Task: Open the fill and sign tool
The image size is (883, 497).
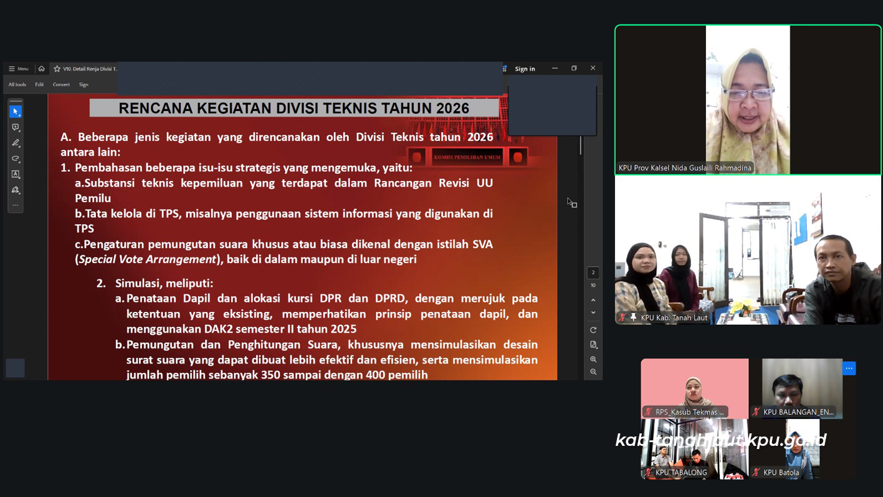Action: pyautogui.click(x=16, y=190)
